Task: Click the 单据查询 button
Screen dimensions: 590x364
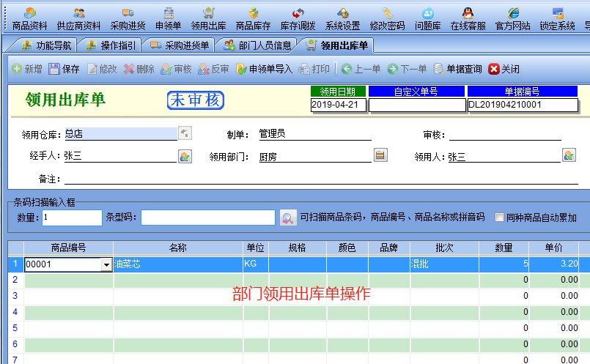Action: [457, 69]
